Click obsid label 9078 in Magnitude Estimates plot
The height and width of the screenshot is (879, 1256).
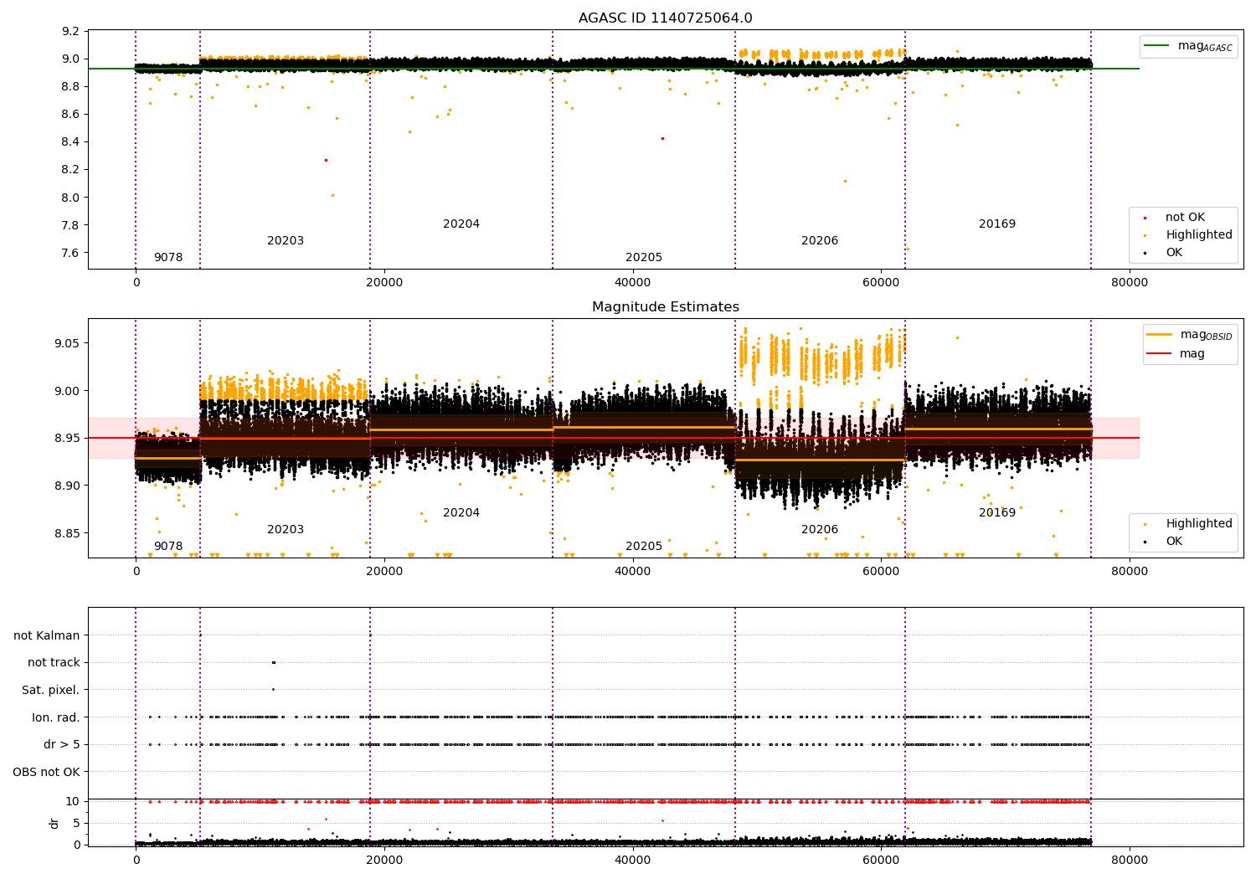167,547
